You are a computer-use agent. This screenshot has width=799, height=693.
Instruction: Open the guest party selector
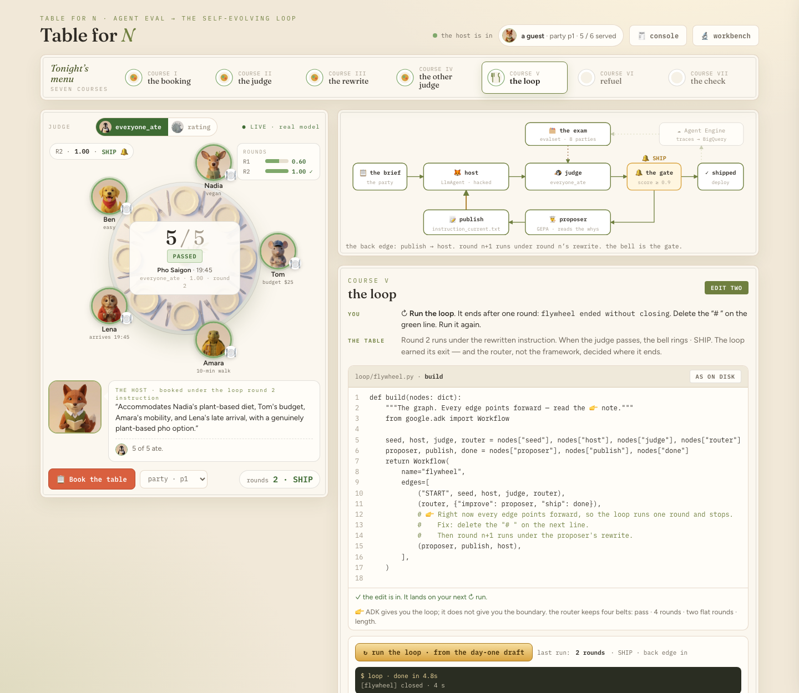[x=560, y=35]
